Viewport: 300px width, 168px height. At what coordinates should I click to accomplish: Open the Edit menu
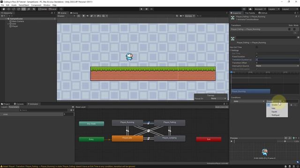pos(7,5)
